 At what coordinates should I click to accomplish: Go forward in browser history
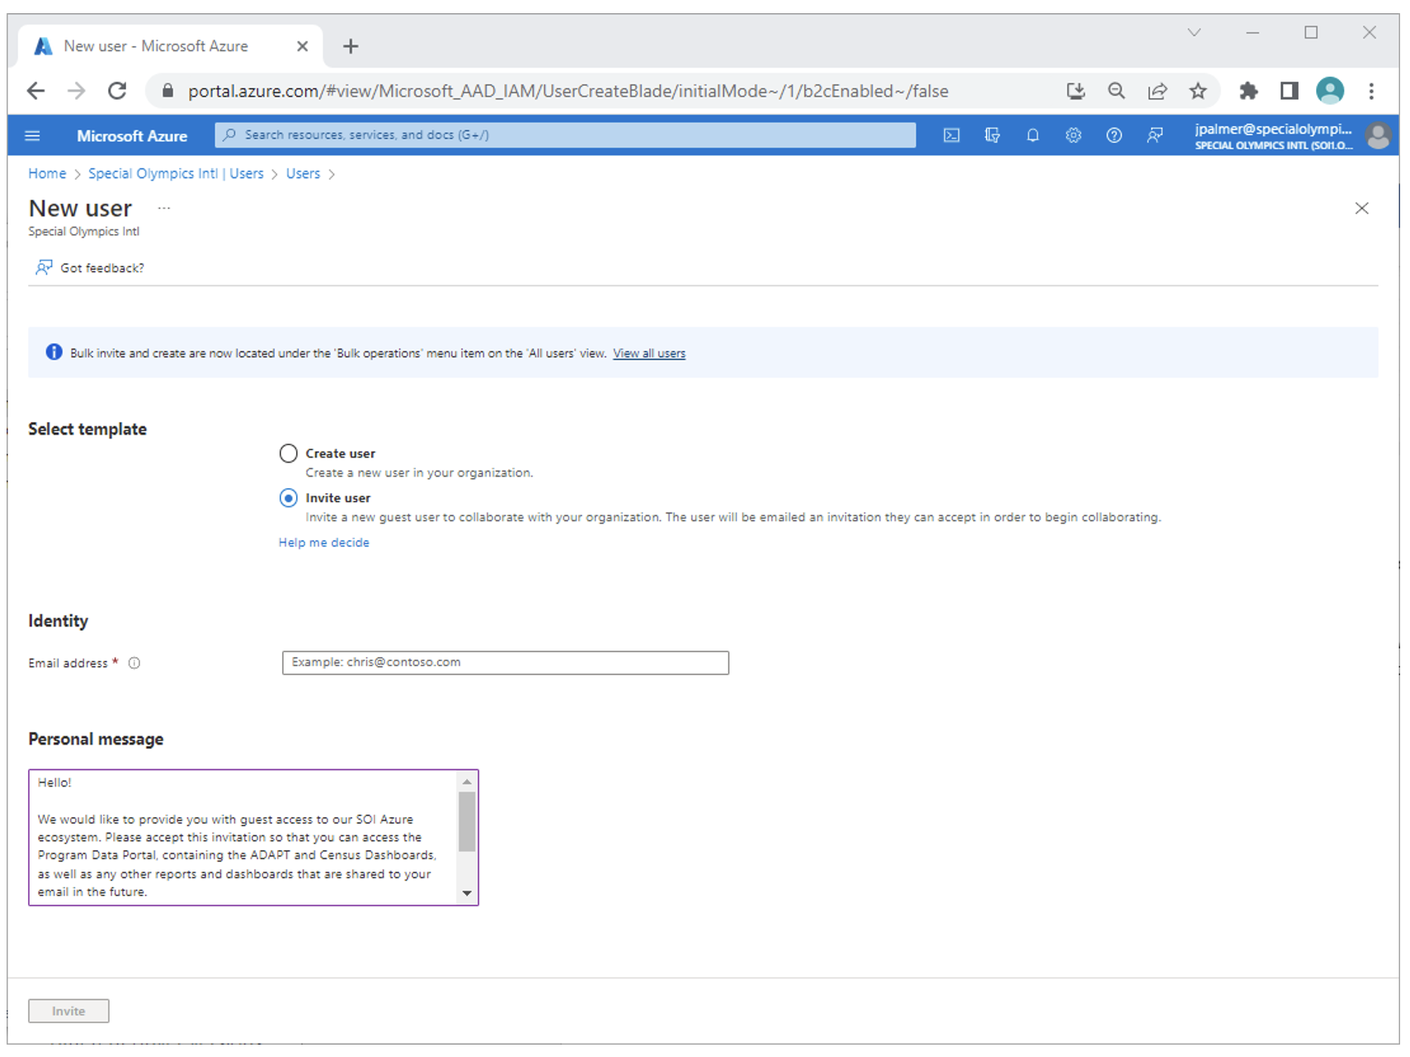coord(76,91)
